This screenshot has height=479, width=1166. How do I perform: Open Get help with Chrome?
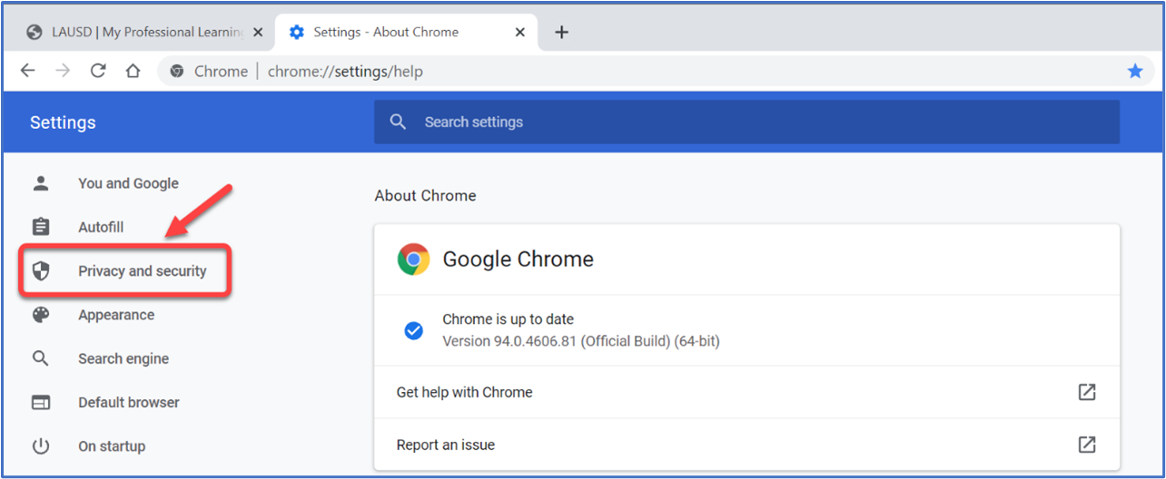tap(746, 392)
